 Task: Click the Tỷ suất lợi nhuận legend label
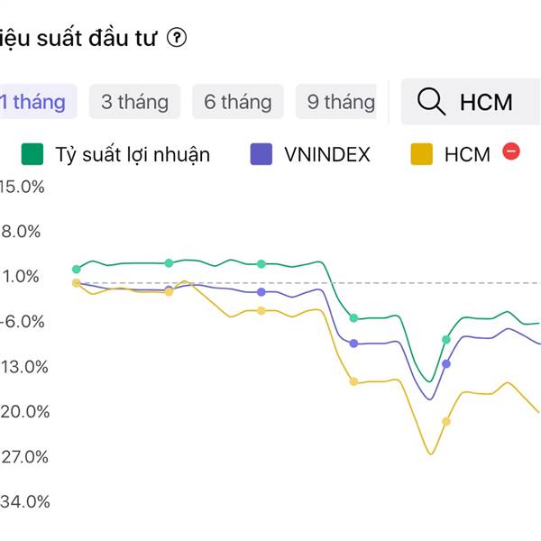133,154
